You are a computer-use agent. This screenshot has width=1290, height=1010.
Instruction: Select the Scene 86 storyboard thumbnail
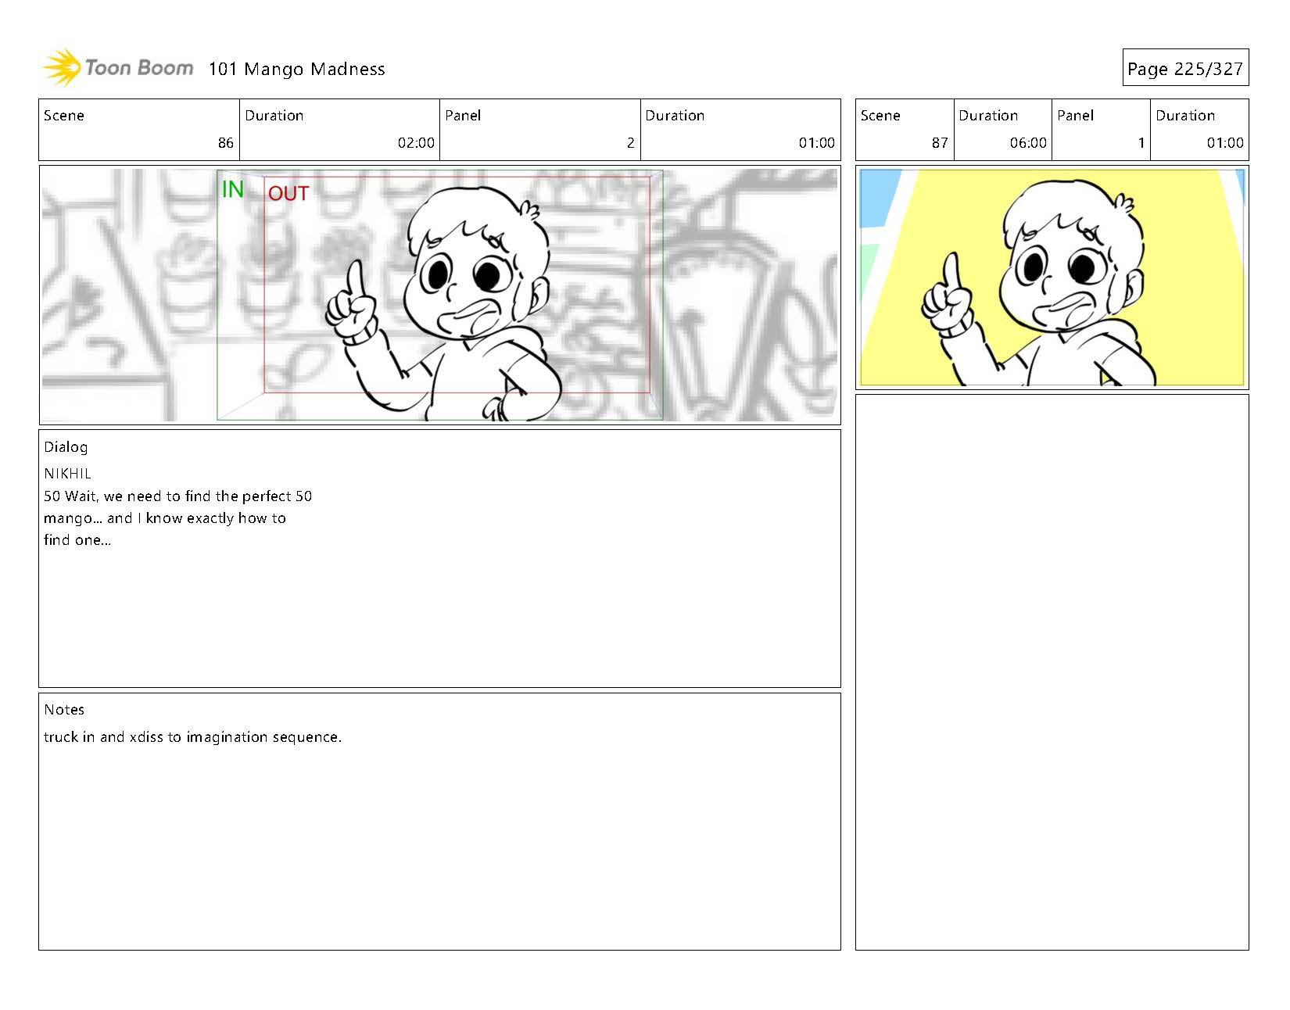click(439, 295)
